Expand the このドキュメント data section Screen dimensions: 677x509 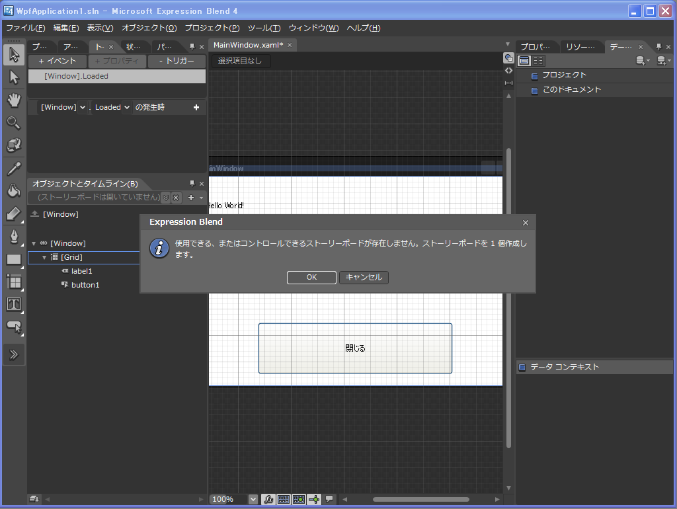(534, 91)
